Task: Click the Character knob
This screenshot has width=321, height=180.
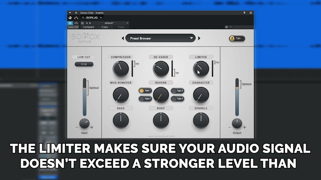Action: point(201,95)
